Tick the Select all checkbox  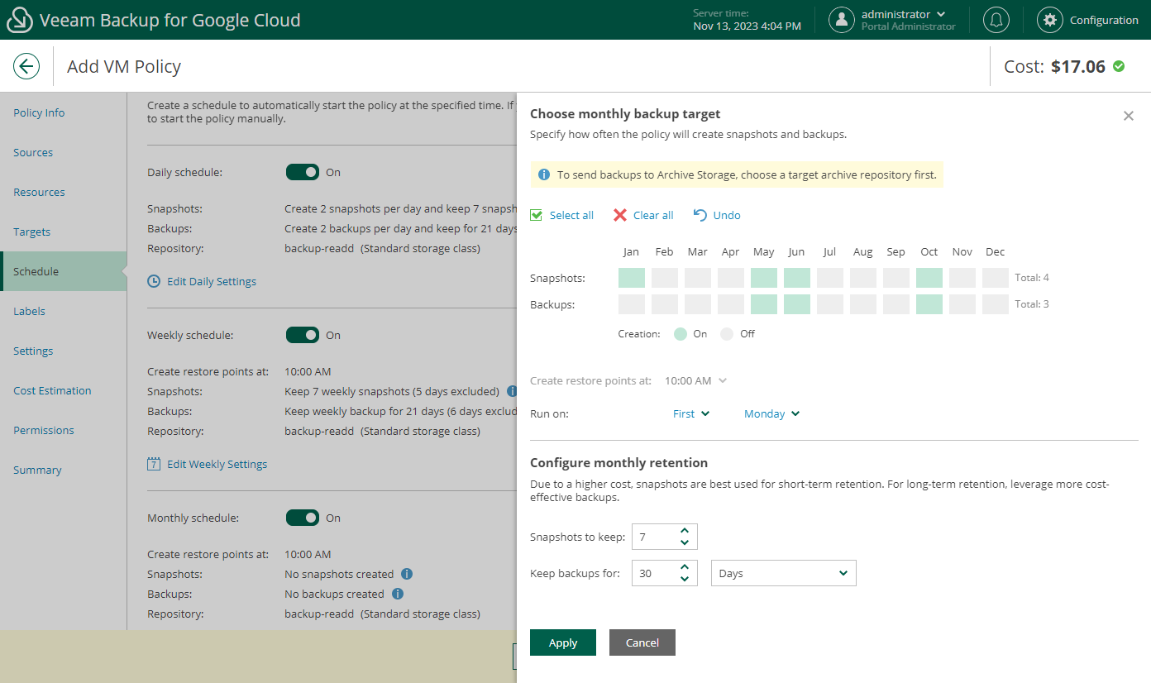(x=537, y=215)
